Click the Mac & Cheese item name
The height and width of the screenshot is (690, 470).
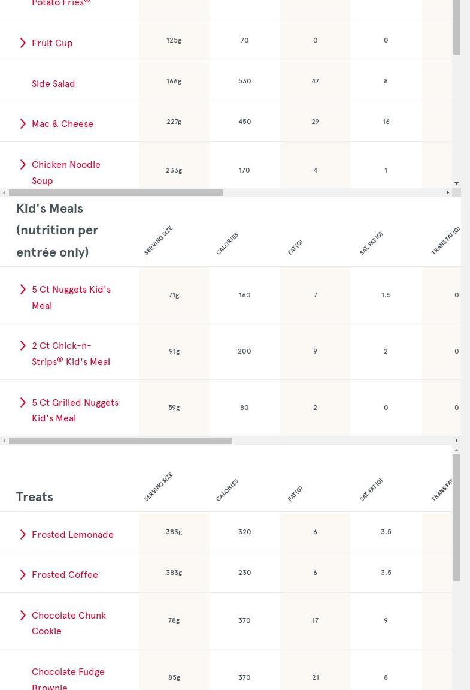(x=62, y=124)
